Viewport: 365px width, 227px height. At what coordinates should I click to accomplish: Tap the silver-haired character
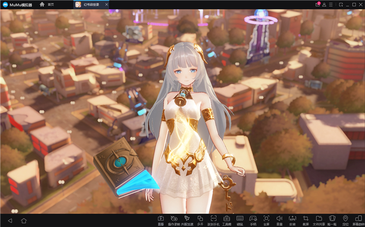pos(191,128)
